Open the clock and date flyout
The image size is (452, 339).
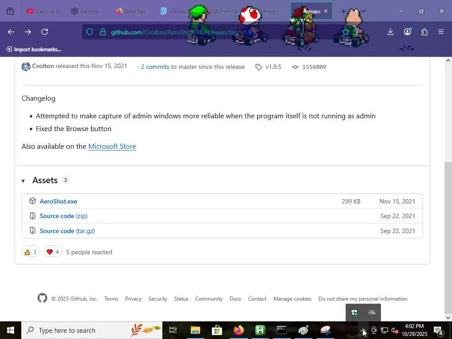(x=414, y=330)
